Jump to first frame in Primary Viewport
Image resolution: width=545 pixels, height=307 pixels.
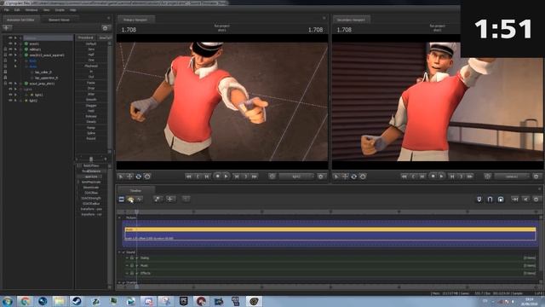point(188,177)
